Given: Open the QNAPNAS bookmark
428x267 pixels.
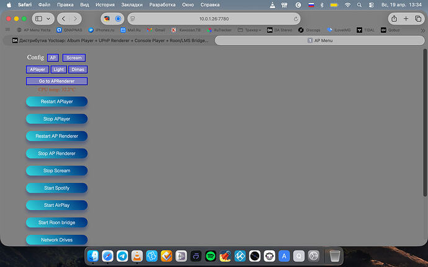Looking at the screenshot, I should (x=69, y=30).
